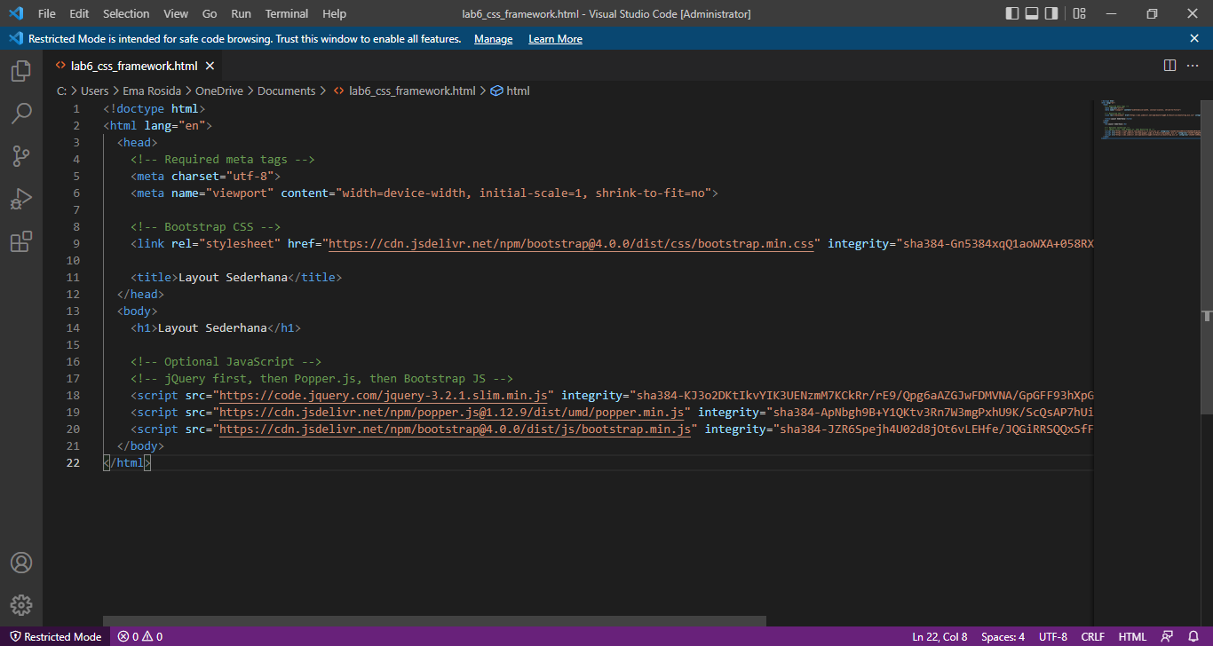The width and height of the screenshot is (1213, 646).
Task: Click the h1 text Layout Sederhana on line 14
Action: pyautogui.click(x=212, y=327)
